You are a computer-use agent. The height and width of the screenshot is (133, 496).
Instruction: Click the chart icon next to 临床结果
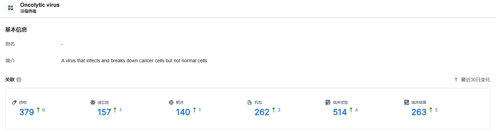click(x=407, y=102)
